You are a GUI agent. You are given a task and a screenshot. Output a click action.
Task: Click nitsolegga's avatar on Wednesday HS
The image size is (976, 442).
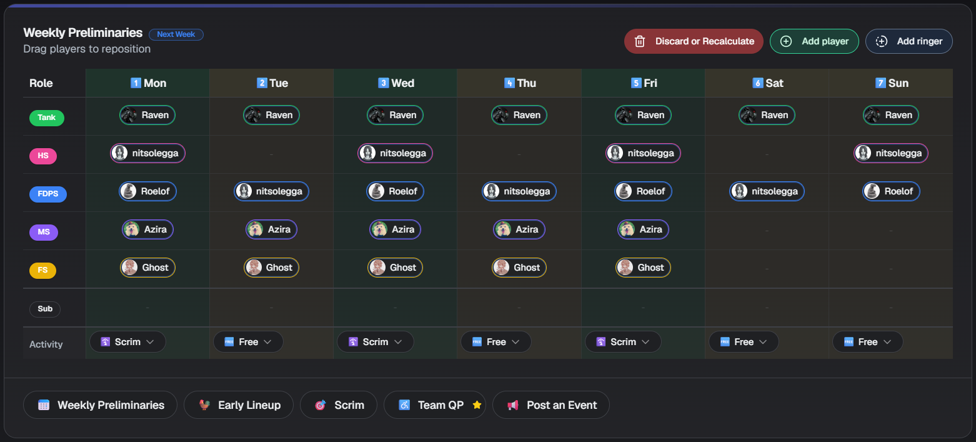(367, 153)
